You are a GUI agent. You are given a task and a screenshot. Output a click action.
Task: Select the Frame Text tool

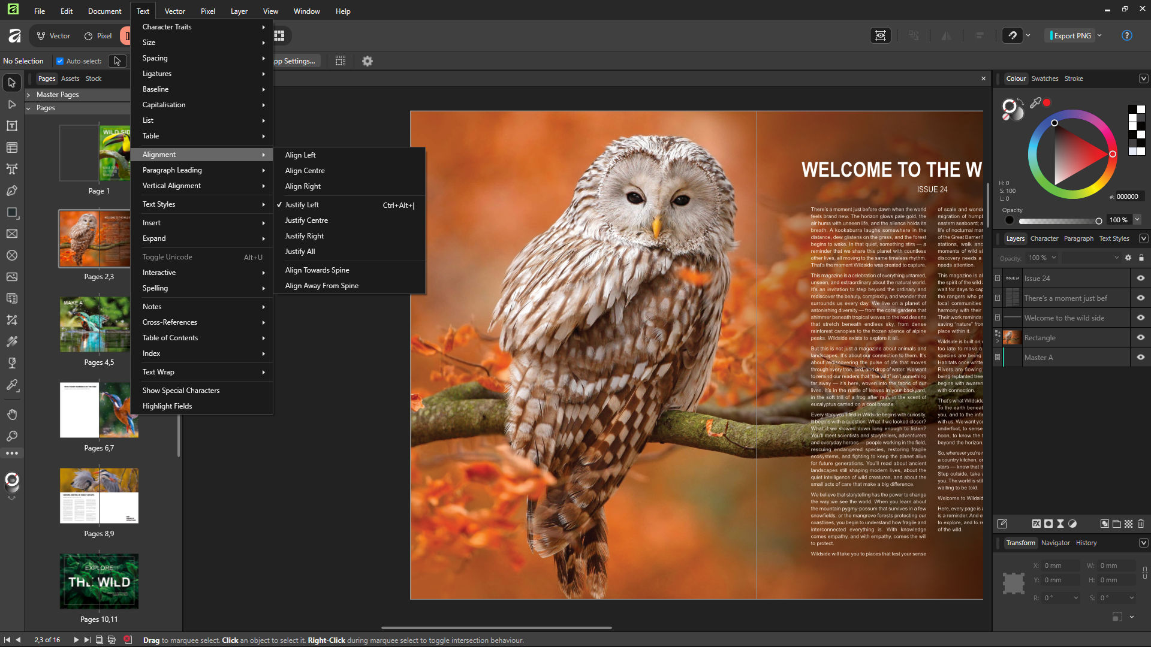pyautogui.click(x=12, y=126)
